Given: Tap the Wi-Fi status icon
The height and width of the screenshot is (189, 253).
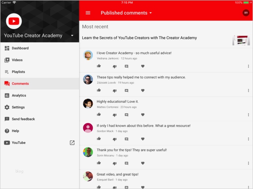Looking at the screenshot, I should click(14, 2).
